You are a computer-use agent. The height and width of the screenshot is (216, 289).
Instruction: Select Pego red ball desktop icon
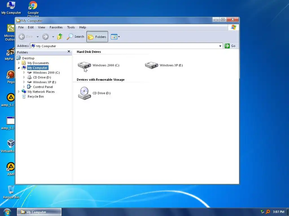tap(11, 77)
